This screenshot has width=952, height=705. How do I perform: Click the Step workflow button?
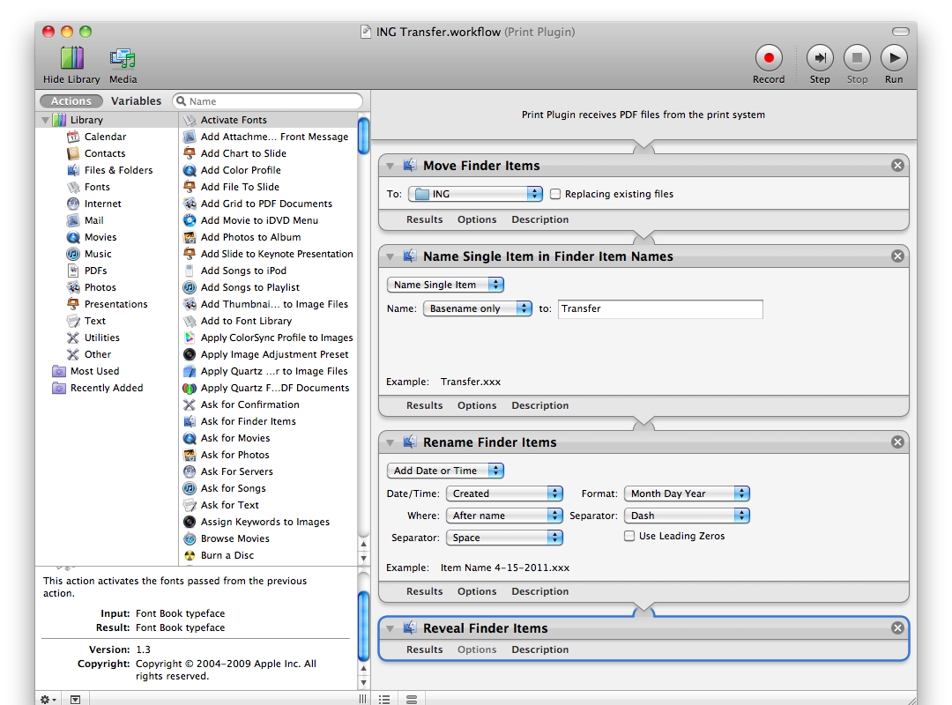point(820,58)
